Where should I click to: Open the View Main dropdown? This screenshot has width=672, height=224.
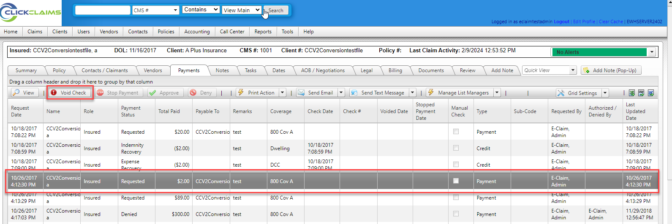click(x=242, y=10)
